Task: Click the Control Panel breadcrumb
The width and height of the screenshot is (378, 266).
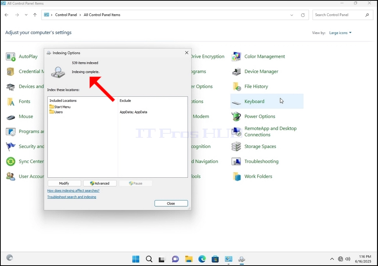Action: pyautogui.click(x=66, y=15)
